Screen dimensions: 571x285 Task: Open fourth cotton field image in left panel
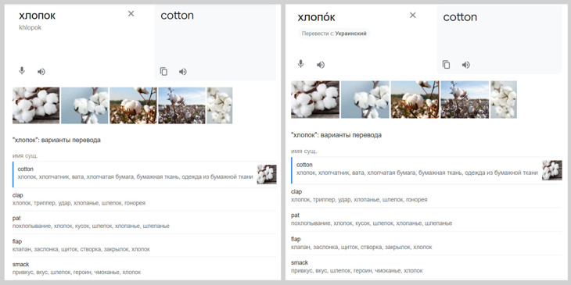click(181, 105)
